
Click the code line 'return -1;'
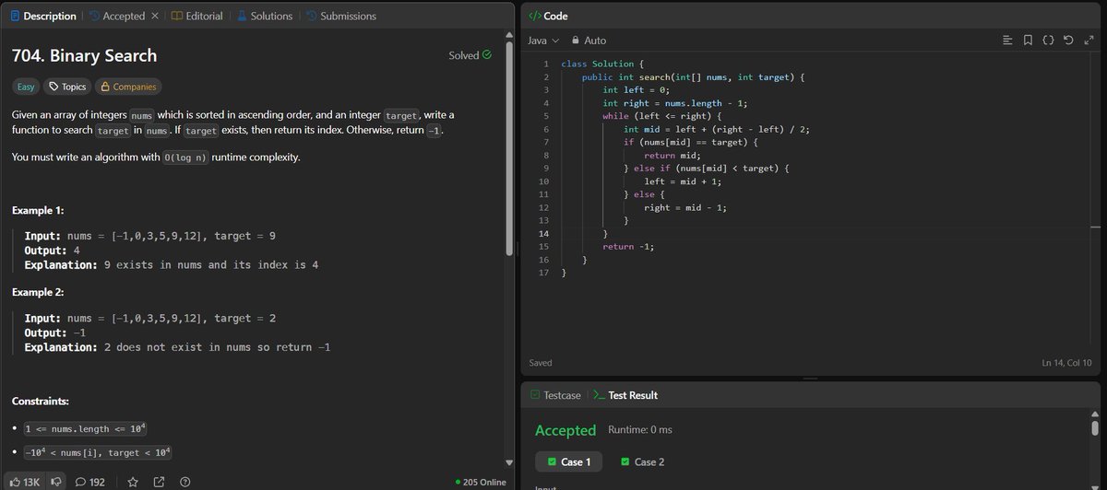(629, 247)
